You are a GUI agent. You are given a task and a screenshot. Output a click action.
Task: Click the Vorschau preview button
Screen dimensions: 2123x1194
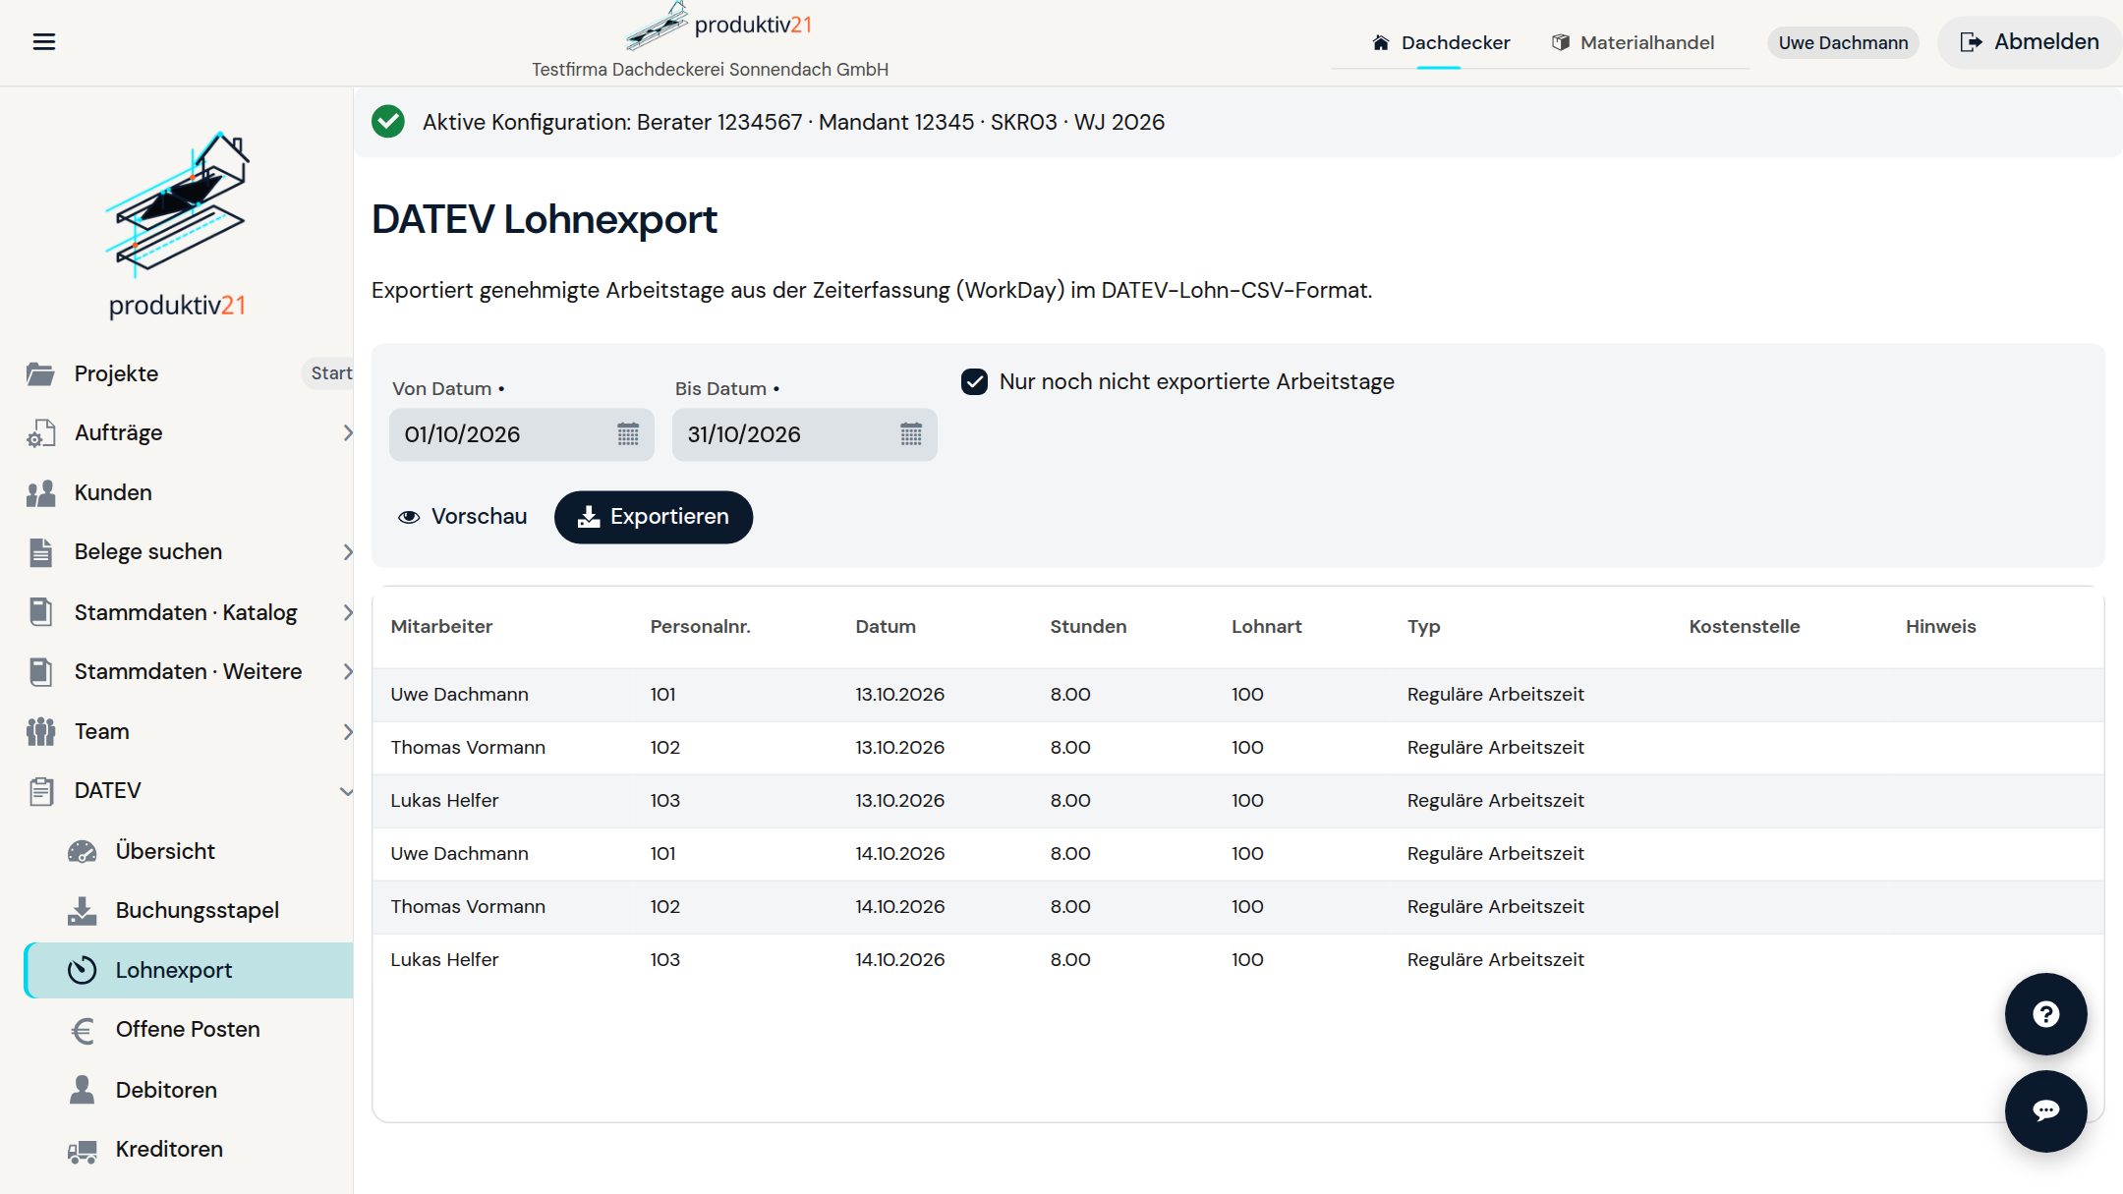pyautogui.click(x=462, y=517)
